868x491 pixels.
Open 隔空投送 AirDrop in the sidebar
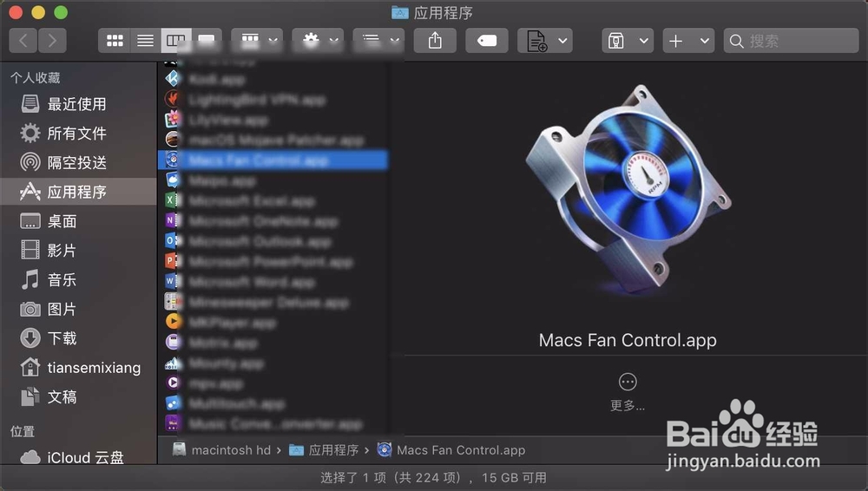click(77, 162)
